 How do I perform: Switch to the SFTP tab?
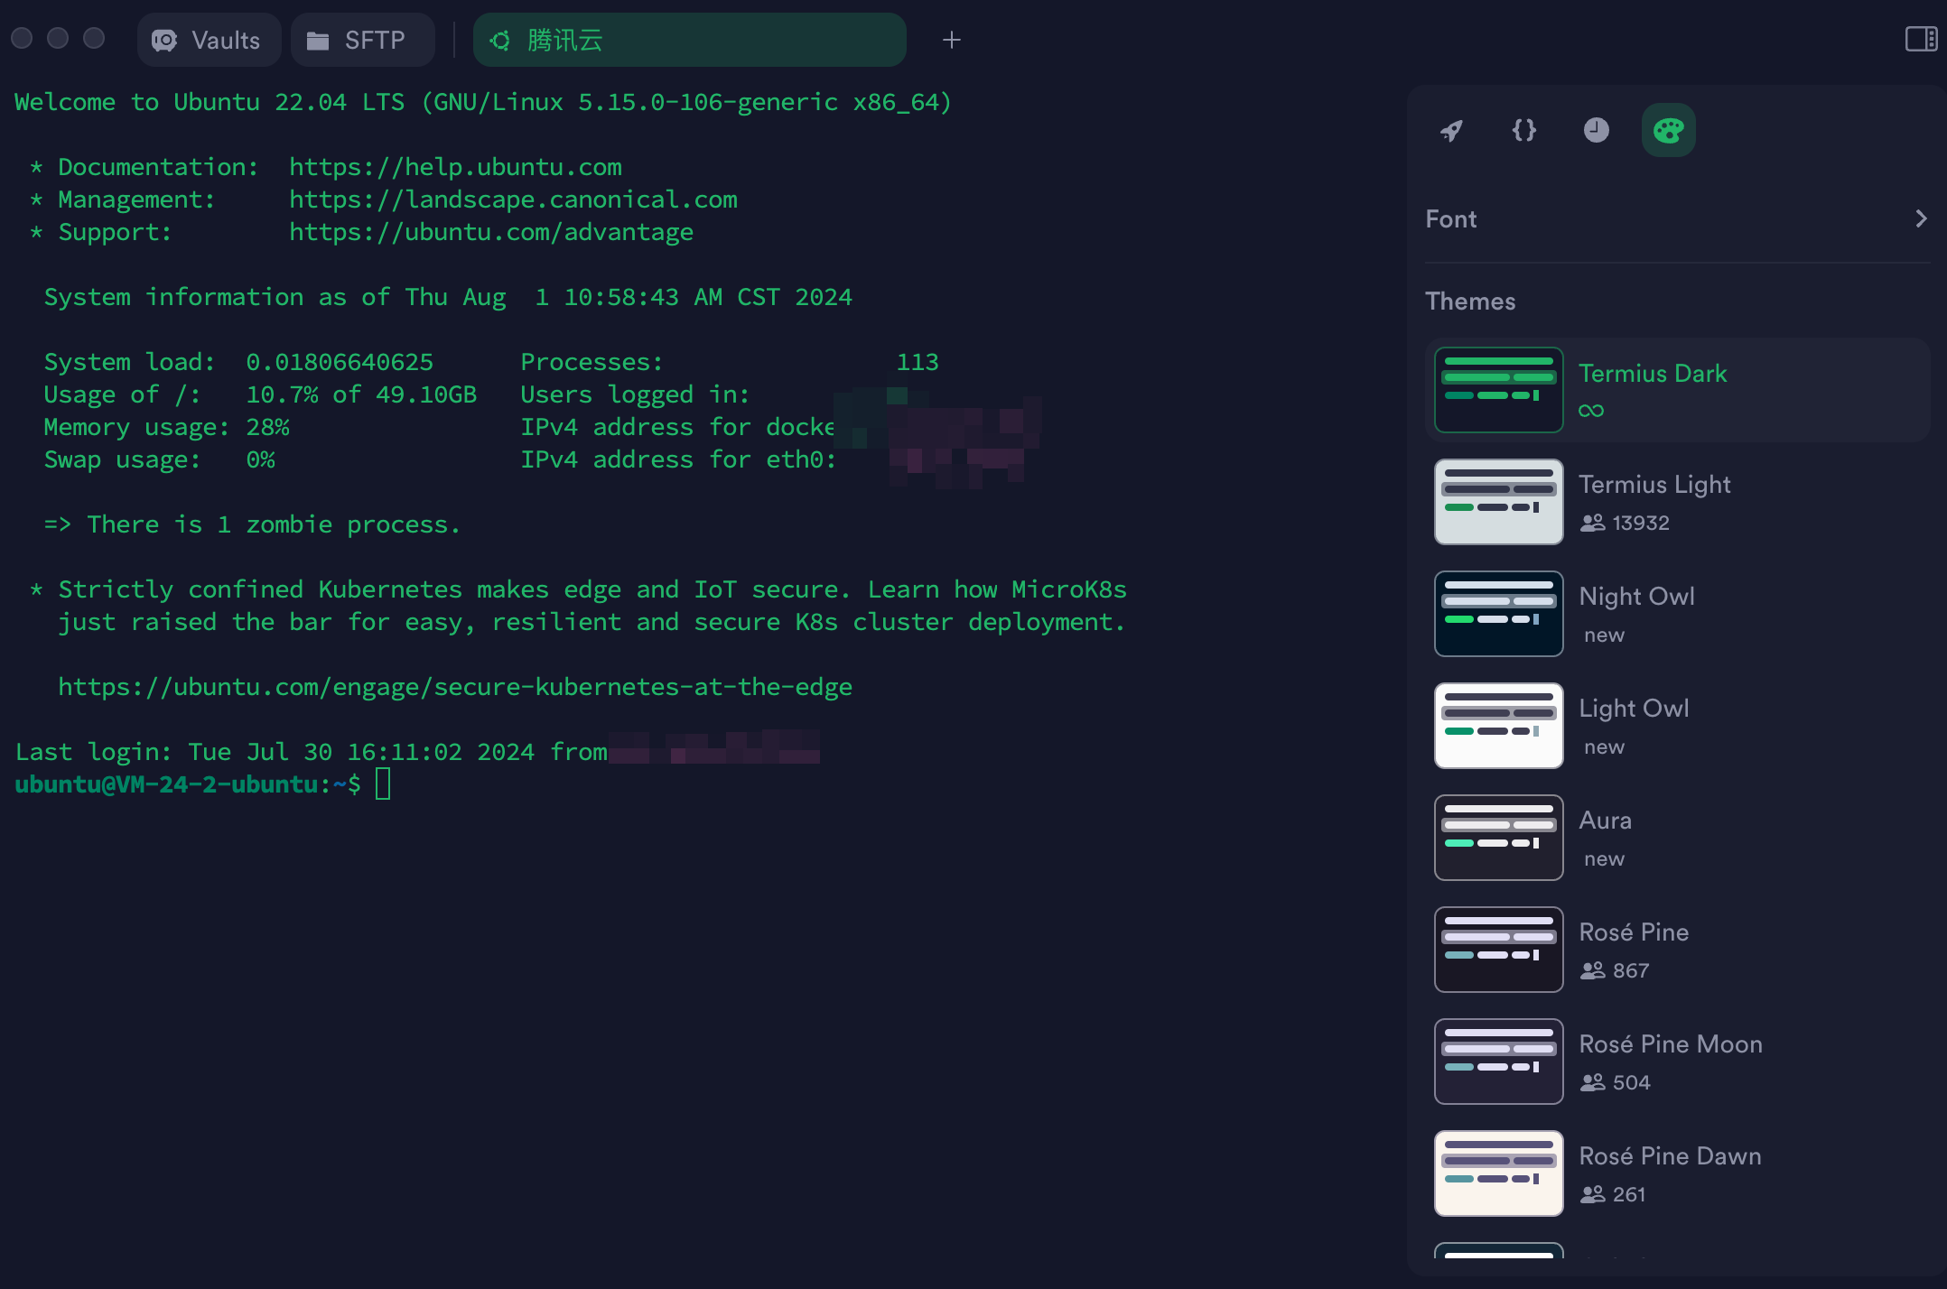click(x=362, y=40)
